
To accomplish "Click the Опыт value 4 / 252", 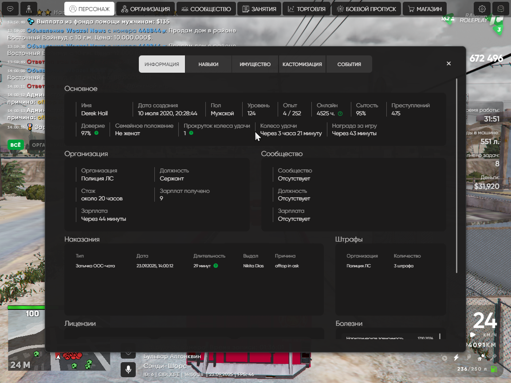I will pyautogui.click(x=292, y=113).
